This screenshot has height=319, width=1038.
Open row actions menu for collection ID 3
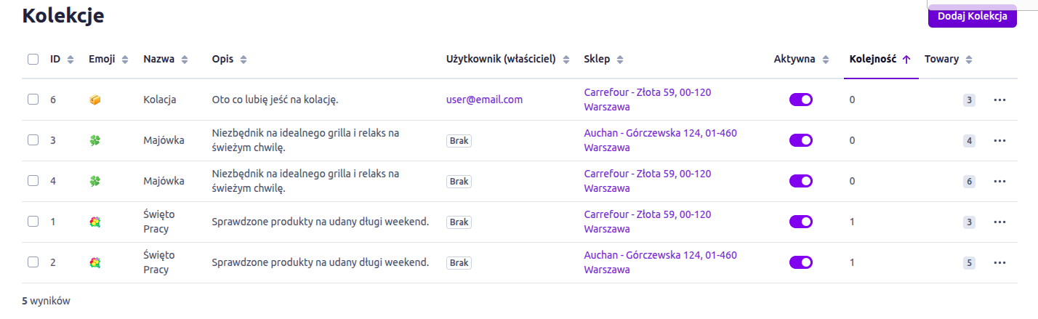point(999,140)
